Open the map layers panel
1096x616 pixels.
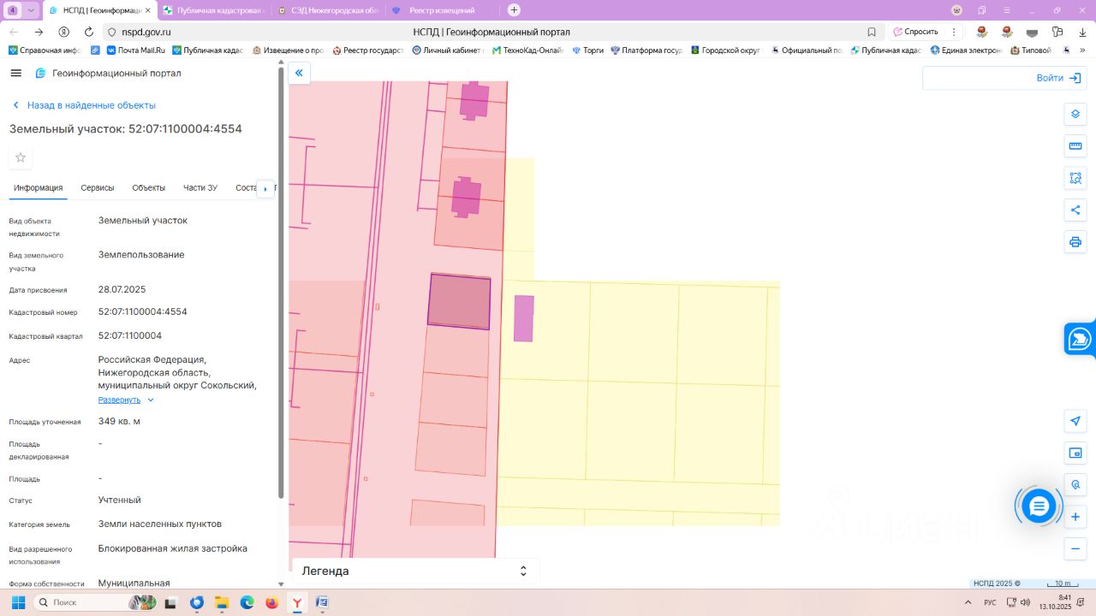click(1075, 115)
